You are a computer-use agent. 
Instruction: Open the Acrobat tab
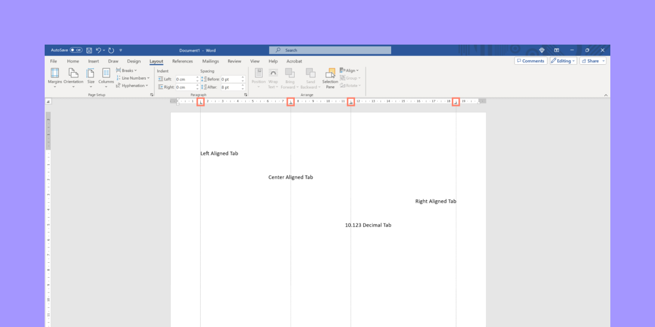coord(294,61)
